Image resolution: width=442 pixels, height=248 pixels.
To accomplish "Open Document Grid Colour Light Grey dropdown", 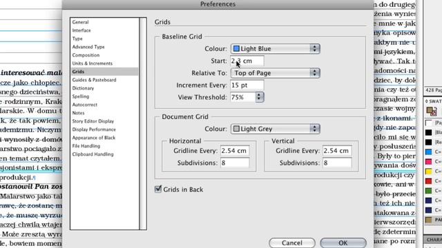I will pyautogui.click(x=275, y=129).
